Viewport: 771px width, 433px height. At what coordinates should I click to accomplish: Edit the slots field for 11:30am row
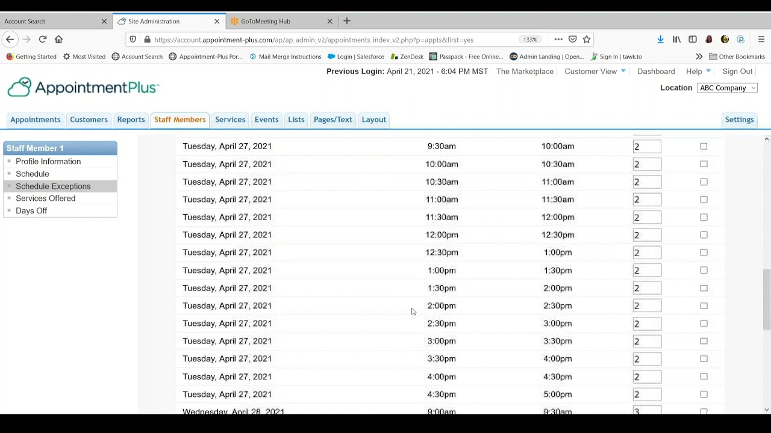coord(647,217)
